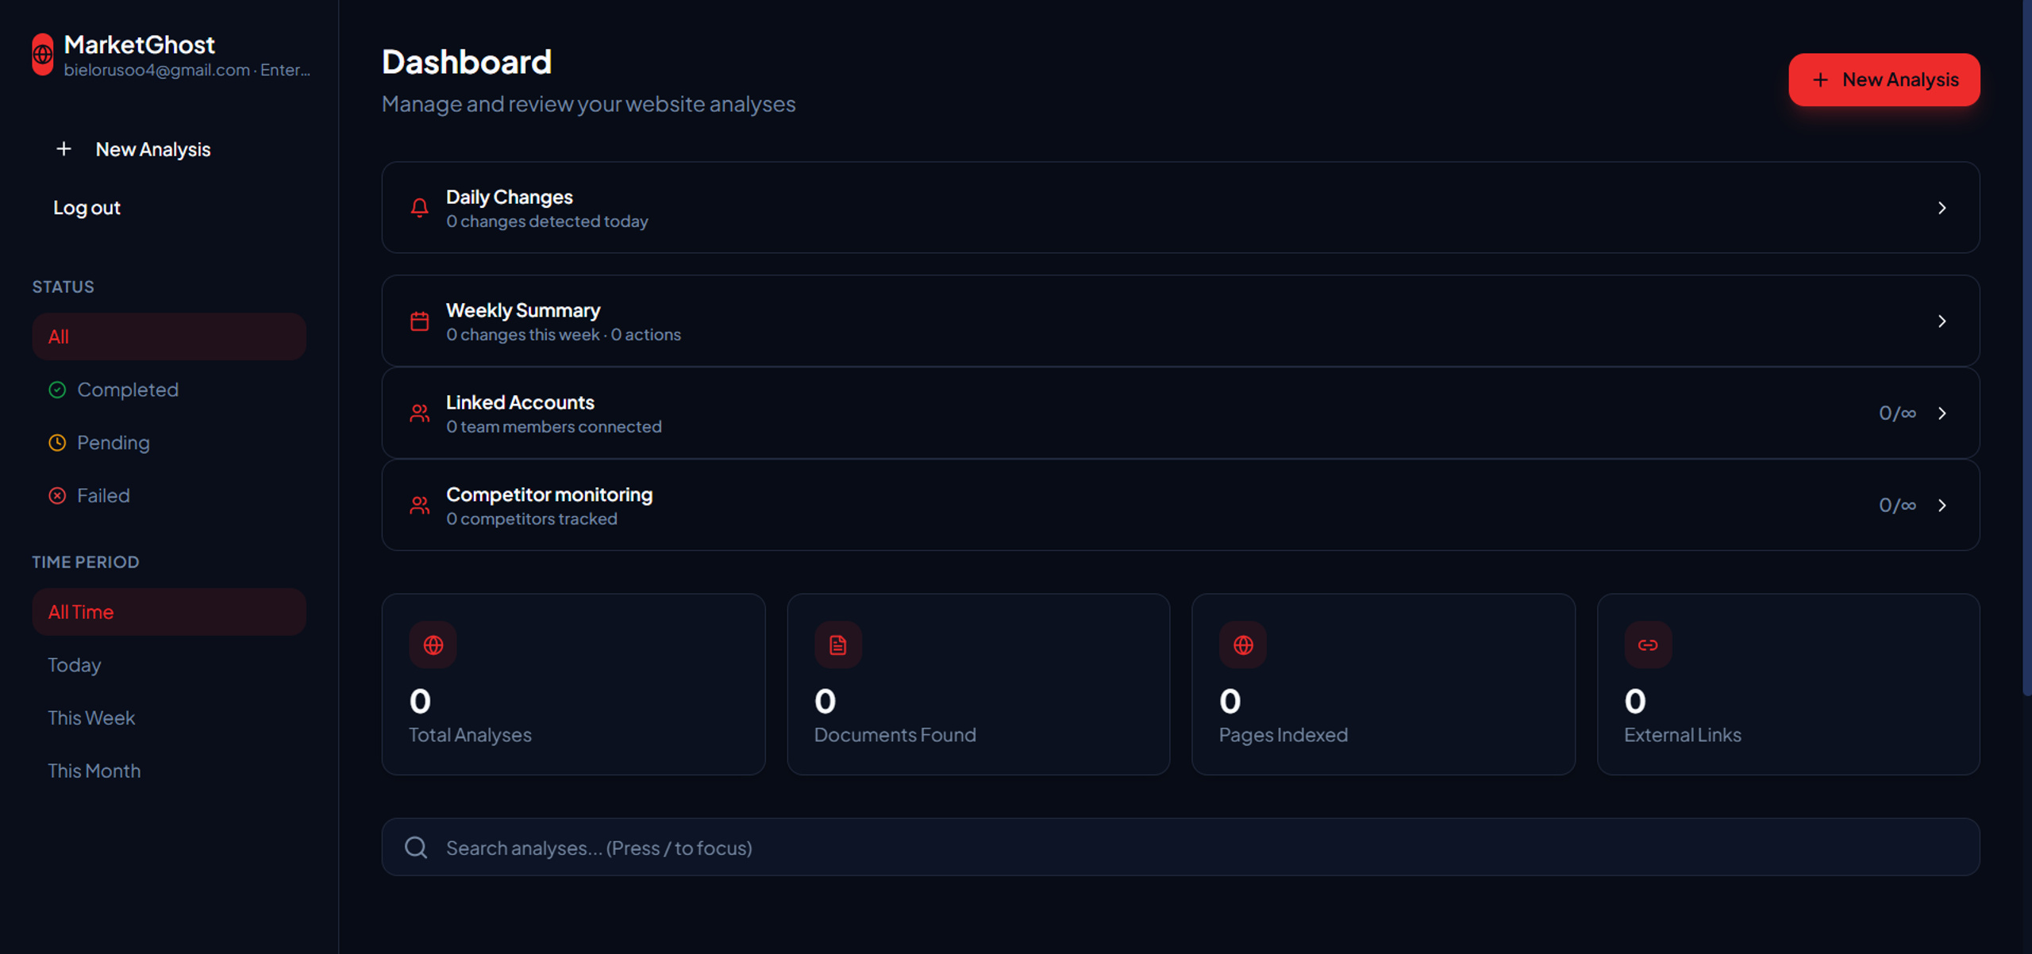Click the Pages Indexed globe icon
Screen dimensions: 2032x954
(1243, 645)
